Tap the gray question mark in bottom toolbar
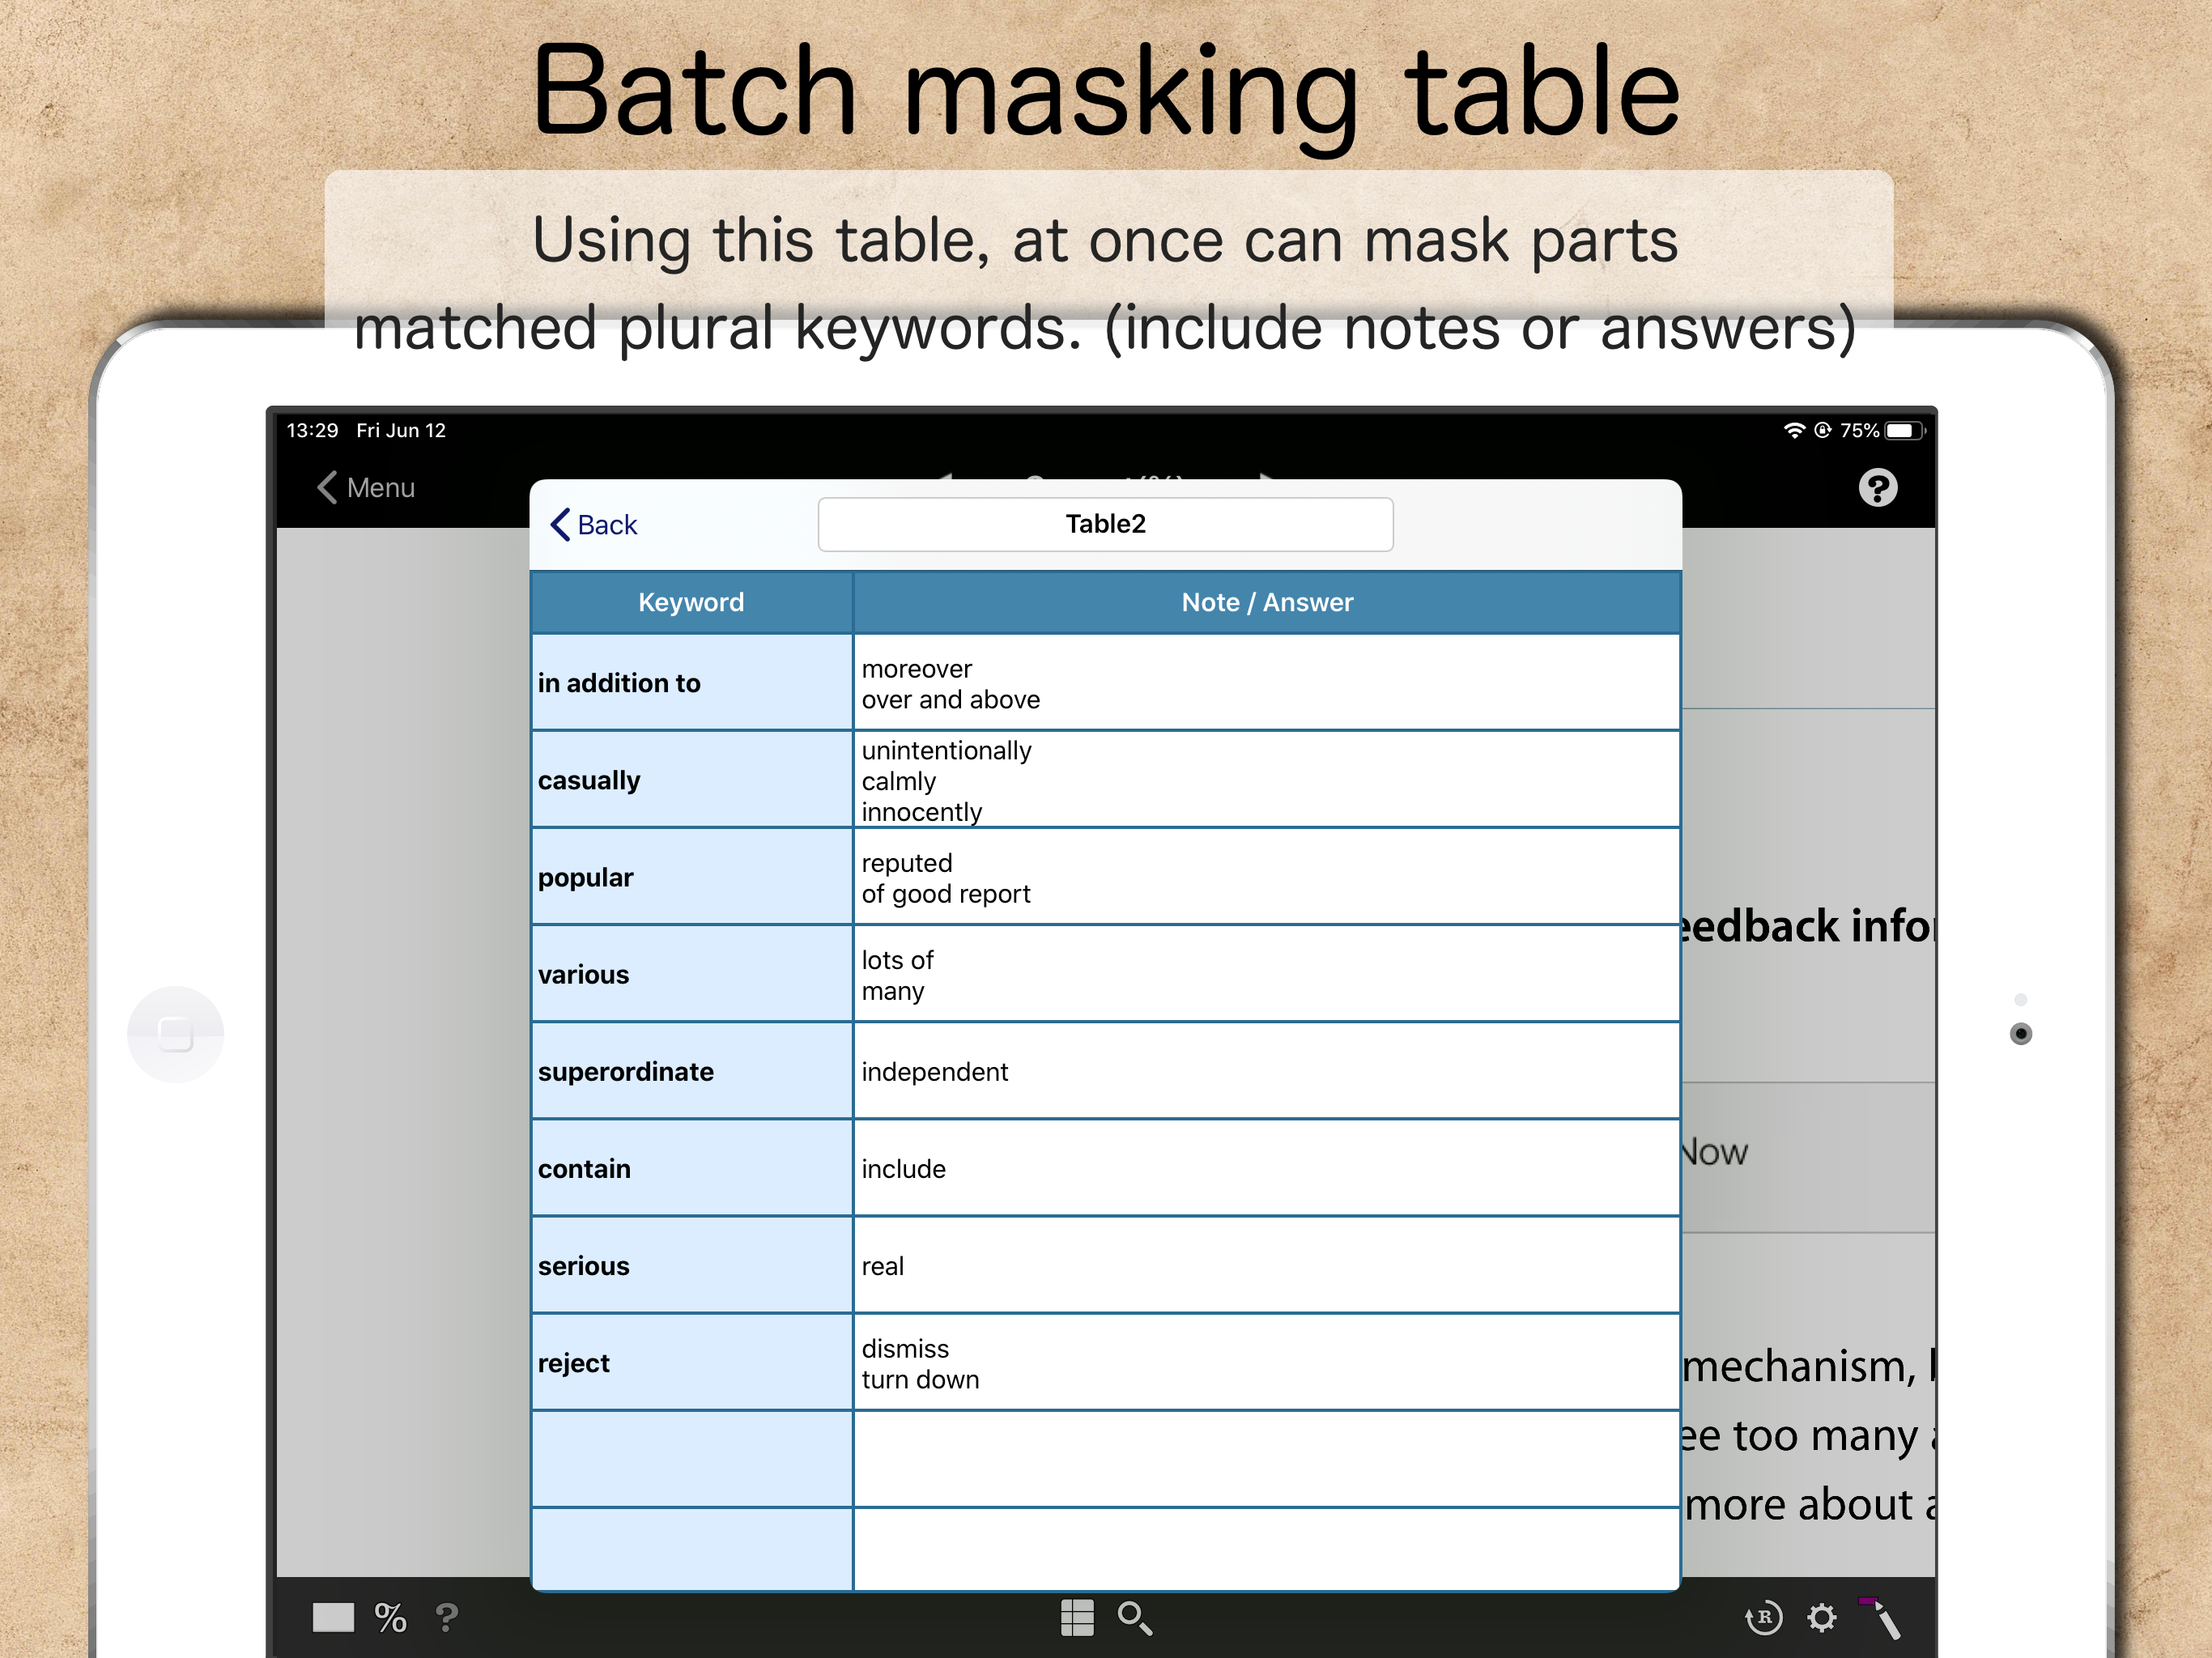Viewport: 2212px width, 1658px height. [447, 1617]
